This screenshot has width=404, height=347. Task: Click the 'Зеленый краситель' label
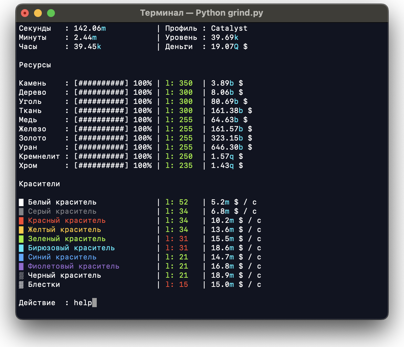pos(67,239)
